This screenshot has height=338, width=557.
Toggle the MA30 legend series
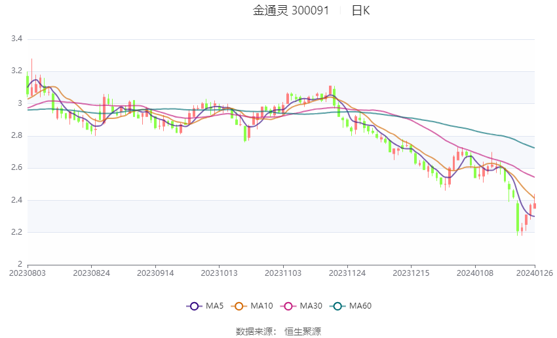(x=301, y=306)
